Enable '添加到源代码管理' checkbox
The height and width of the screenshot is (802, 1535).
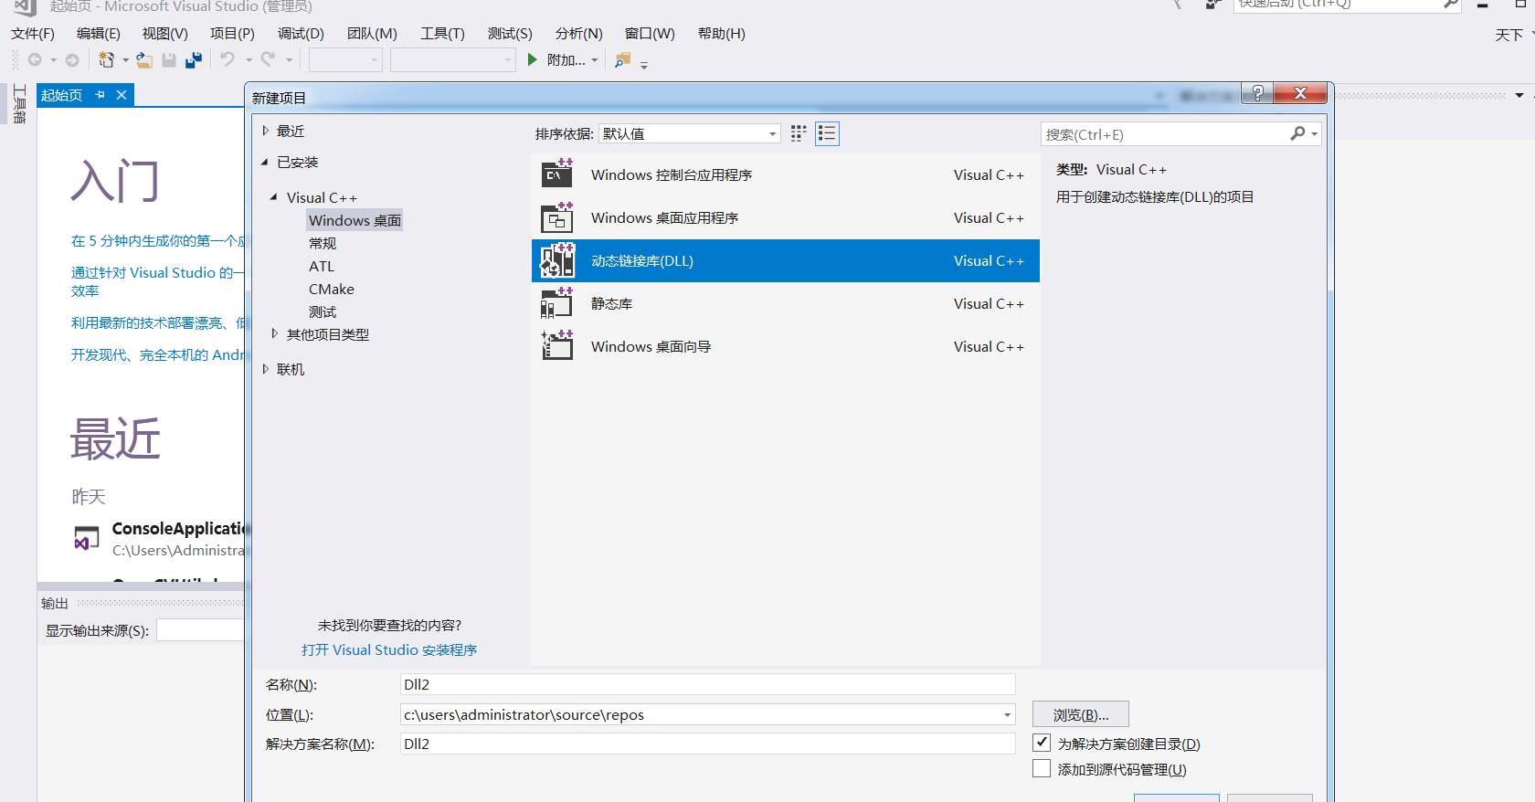coord(1042,768)
